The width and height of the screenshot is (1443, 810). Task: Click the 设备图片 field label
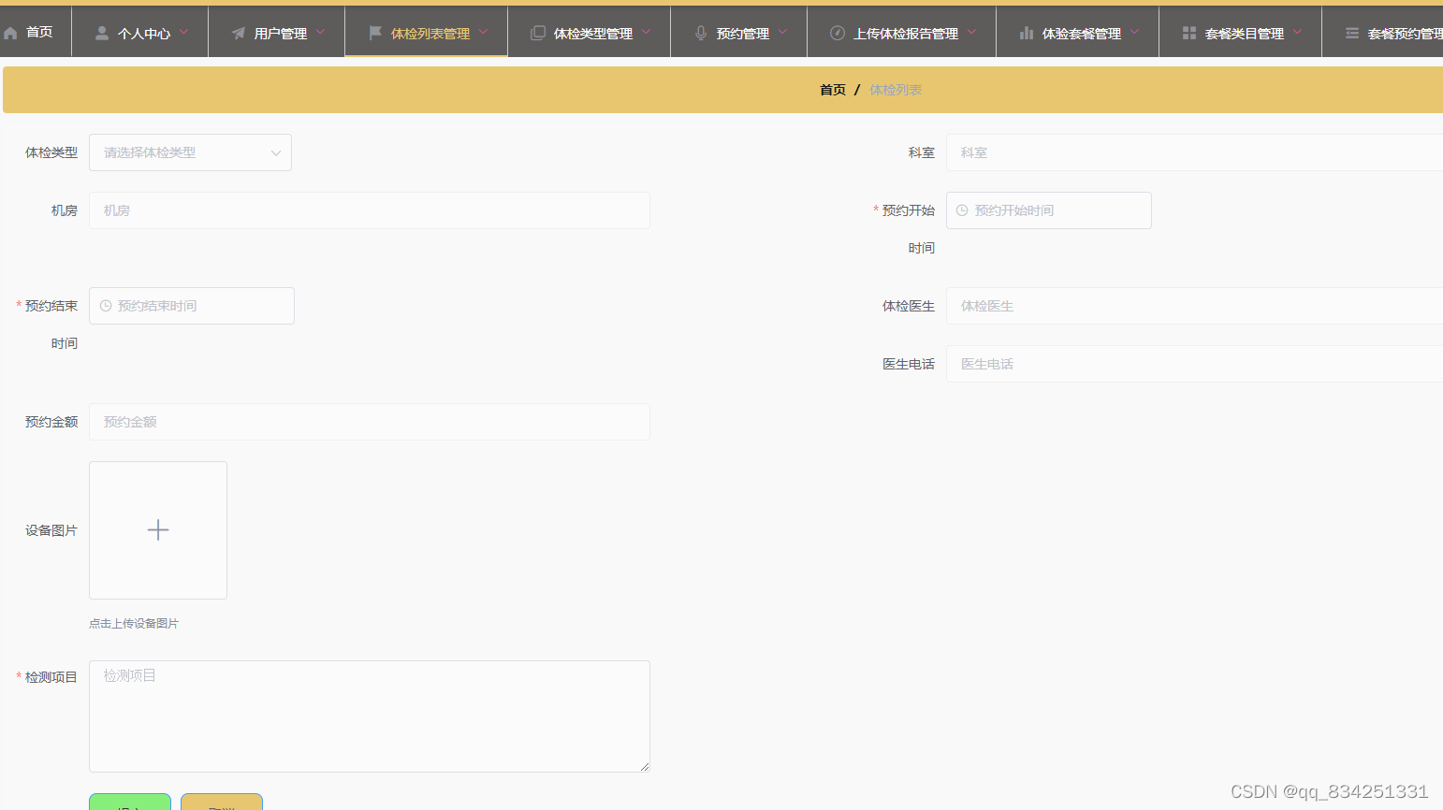point(51,530)
